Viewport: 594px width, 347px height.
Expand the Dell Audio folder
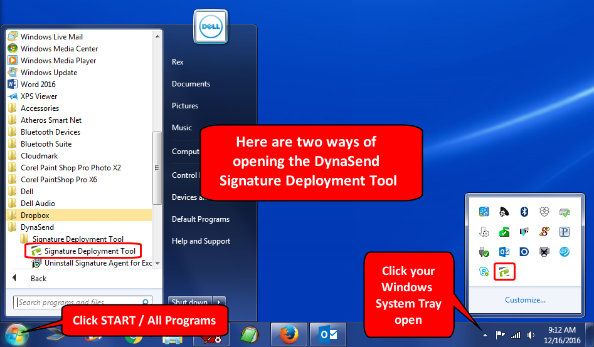[x=31, y=203]
